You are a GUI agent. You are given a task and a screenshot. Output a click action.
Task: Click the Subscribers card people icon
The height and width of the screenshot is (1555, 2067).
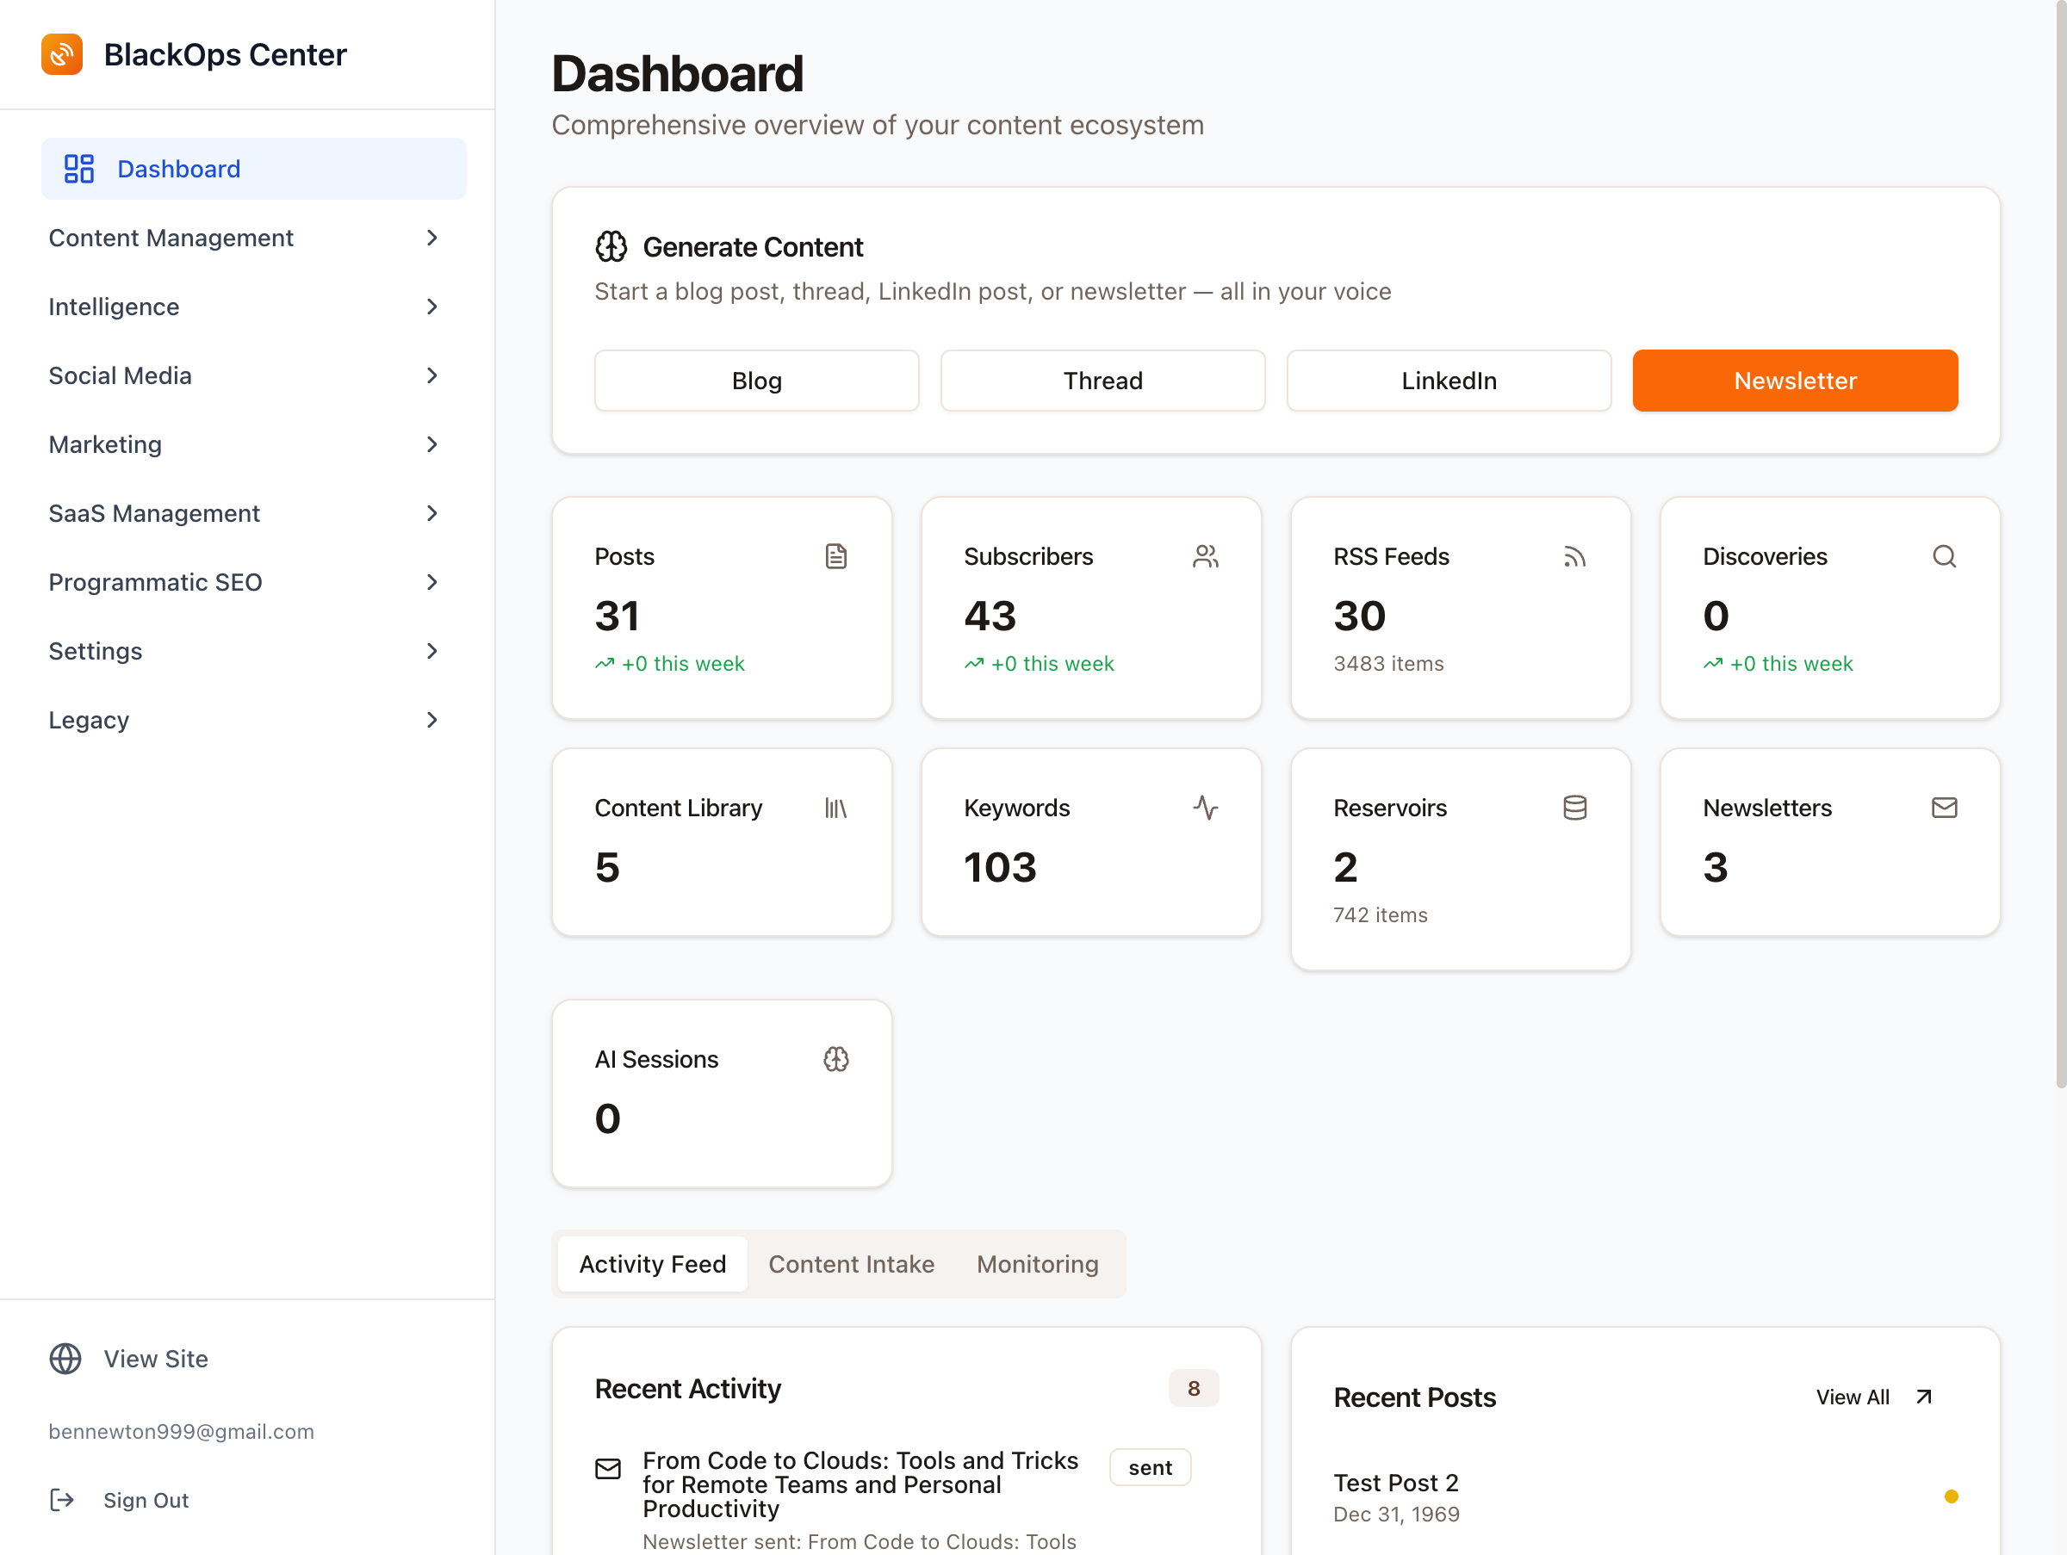[1205, 556]
